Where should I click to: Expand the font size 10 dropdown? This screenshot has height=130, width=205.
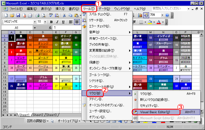(46, 22)
